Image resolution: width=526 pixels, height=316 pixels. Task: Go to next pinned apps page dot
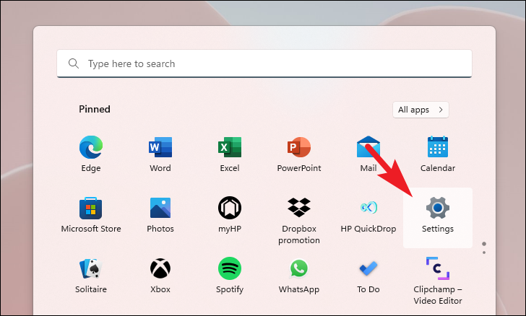(x=484, y=253)
